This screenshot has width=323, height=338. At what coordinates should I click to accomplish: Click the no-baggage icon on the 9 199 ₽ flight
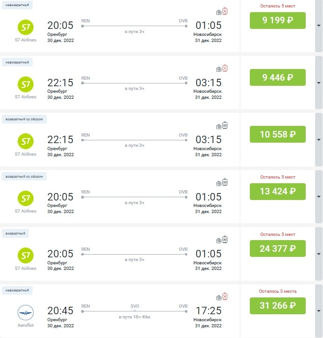[x=225, y=11]
